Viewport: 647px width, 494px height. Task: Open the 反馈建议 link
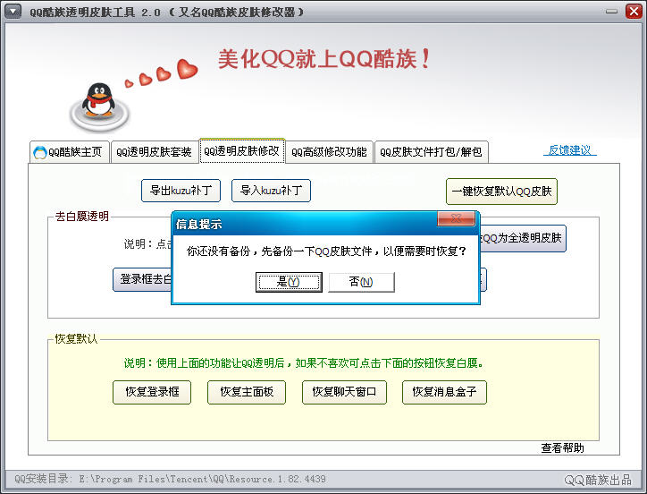pyautogui.click(x=570, y=150)
